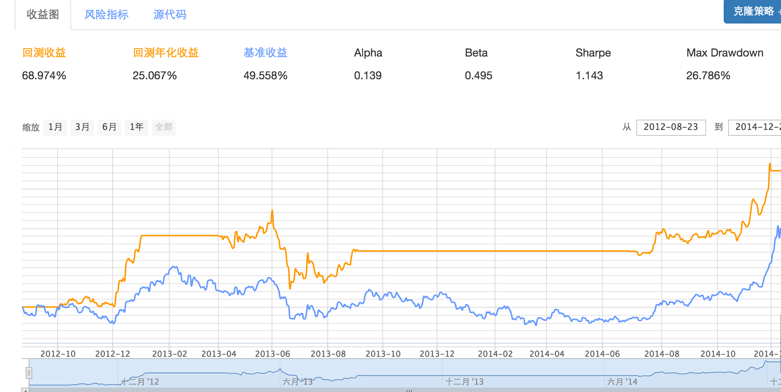Click the orange strategy peak near 2013-06
Screen dimensions: 781x392
(272, 211)
